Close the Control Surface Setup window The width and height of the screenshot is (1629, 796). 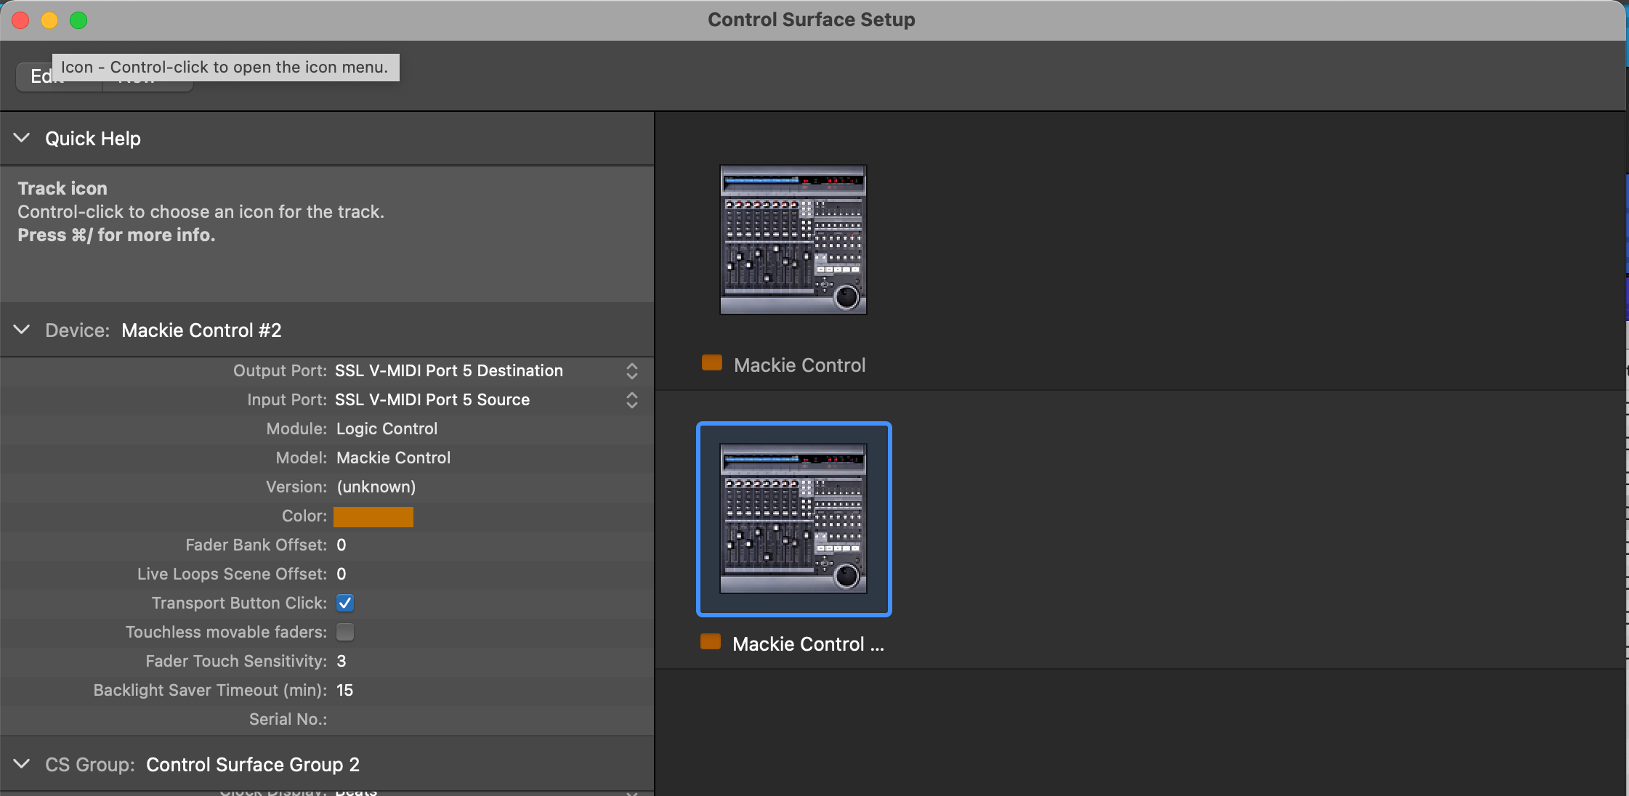[20, 20]
